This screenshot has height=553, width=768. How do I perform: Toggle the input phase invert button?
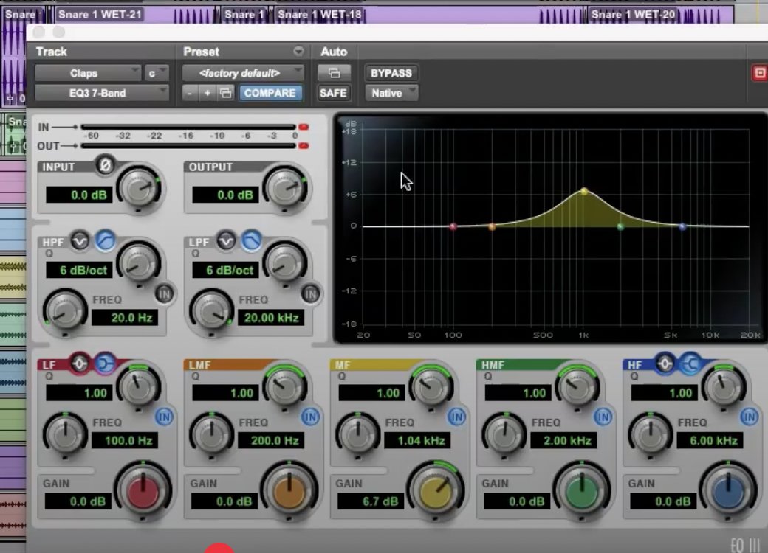tap(105, 165)
